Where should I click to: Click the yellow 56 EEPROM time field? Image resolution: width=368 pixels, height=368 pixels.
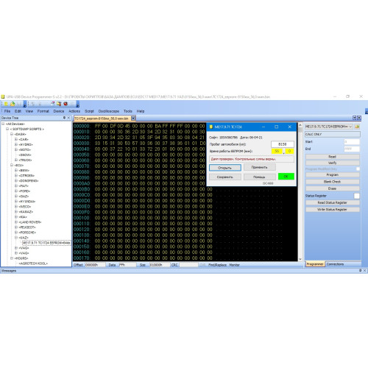pos(277,151)
